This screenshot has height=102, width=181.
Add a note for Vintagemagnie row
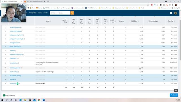pos(40,43)
